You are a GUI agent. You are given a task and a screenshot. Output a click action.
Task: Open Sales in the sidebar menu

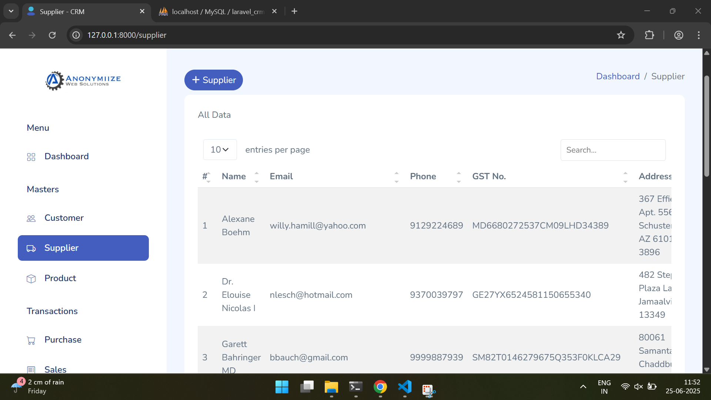coord(56,369)
